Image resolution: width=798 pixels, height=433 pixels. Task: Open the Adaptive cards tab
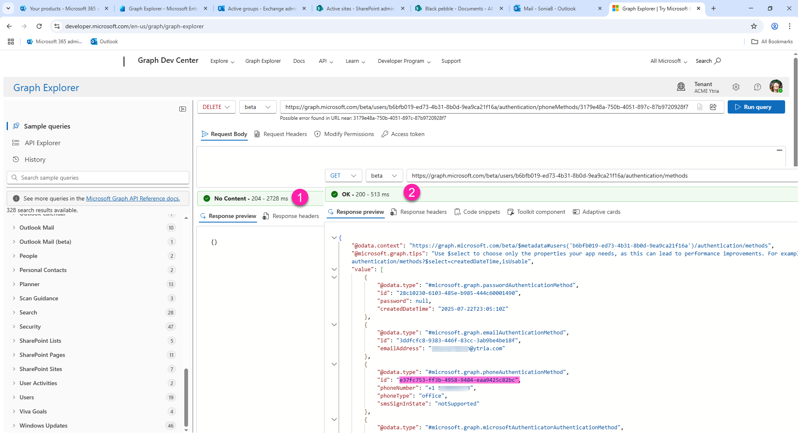[x=597, y=212]
